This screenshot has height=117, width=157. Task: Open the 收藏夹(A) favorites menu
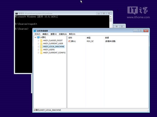(x=63, y=34)
